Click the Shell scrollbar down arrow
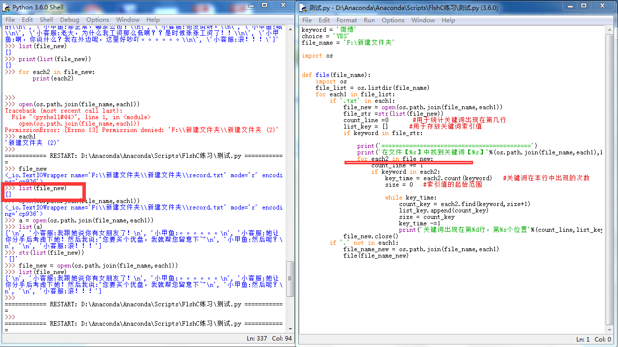 290,329
